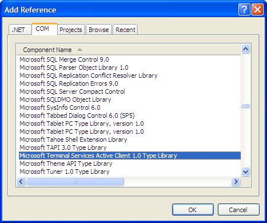Click the vertical scrollbar up arrow
This screenshot has height=223, width=267.
click(x=245, y=49)
